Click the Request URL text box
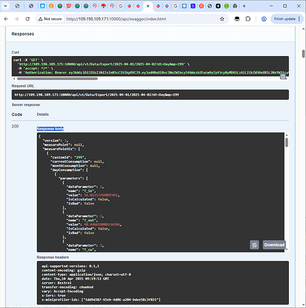Screen dimensions: 306x308 pyautogui.click(x=150, y=95)
